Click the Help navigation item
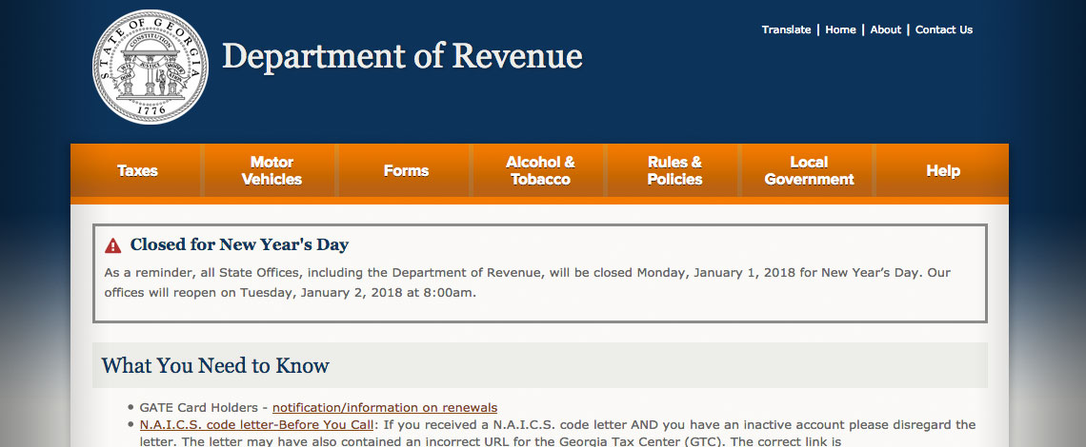 [x=943, y=171]
